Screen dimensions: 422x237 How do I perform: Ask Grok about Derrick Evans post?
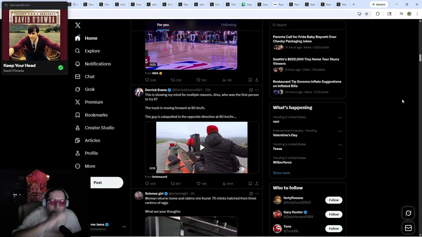click(251, 90)
